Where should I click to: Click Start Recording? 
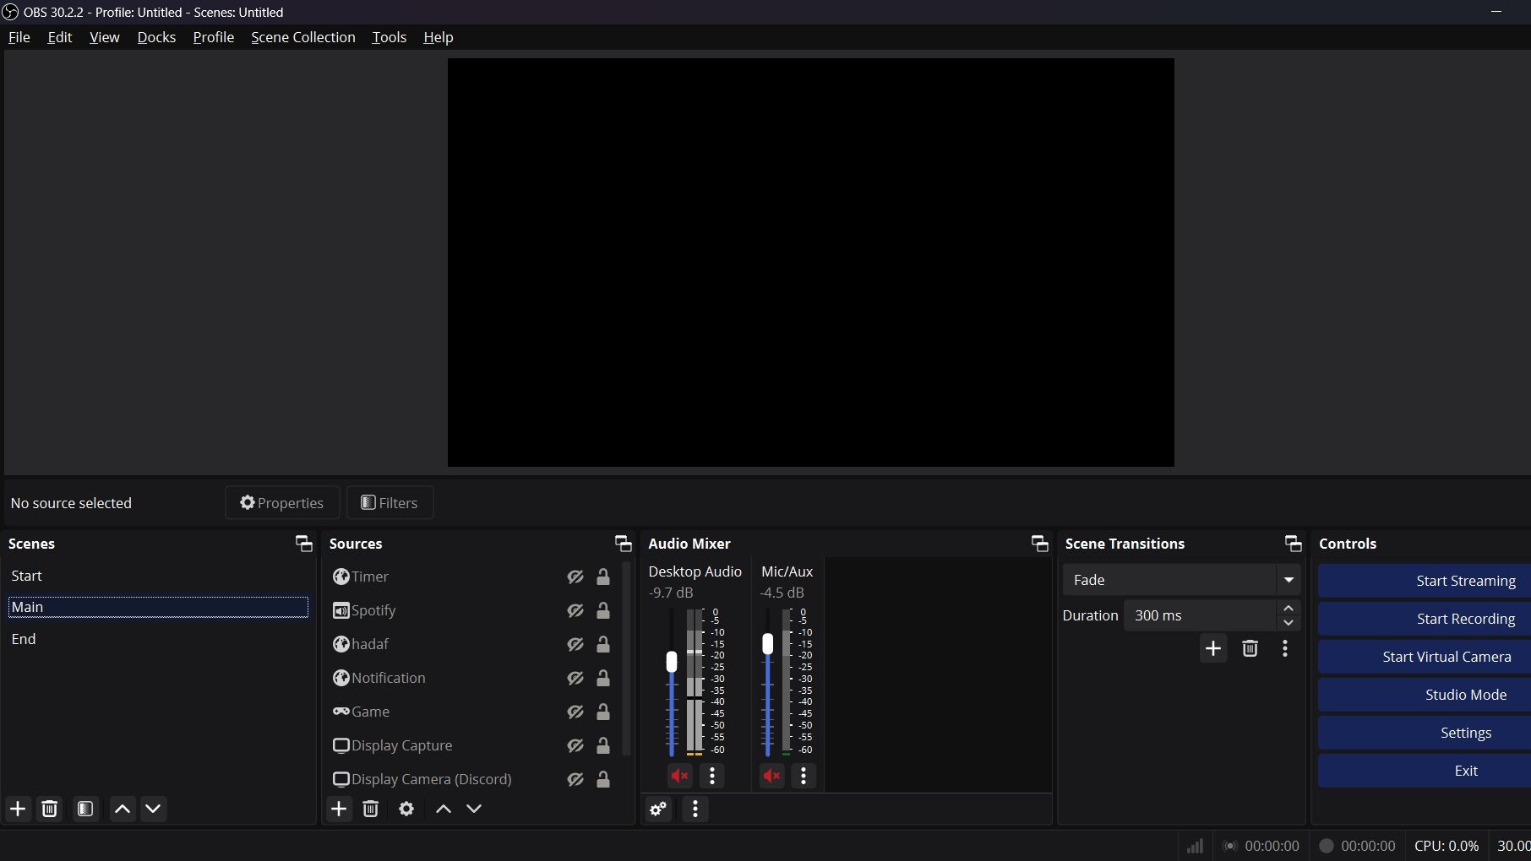tap(1425, 619)
